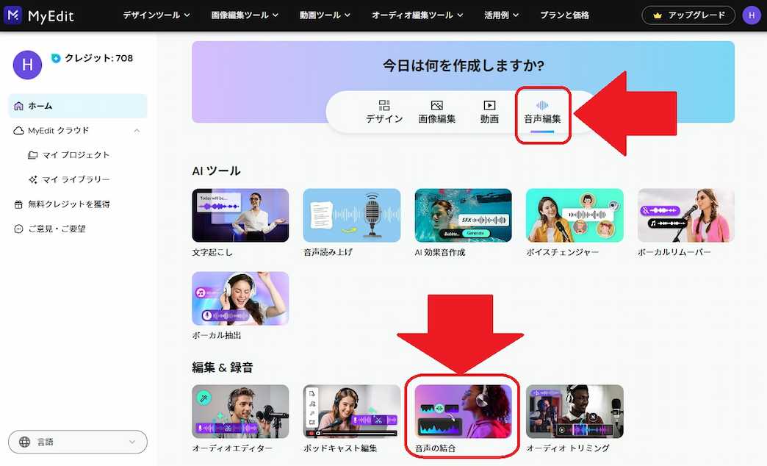Select the ボーカル抽出 tool
This screenshot has height=466, width=767.
(240, 298)
